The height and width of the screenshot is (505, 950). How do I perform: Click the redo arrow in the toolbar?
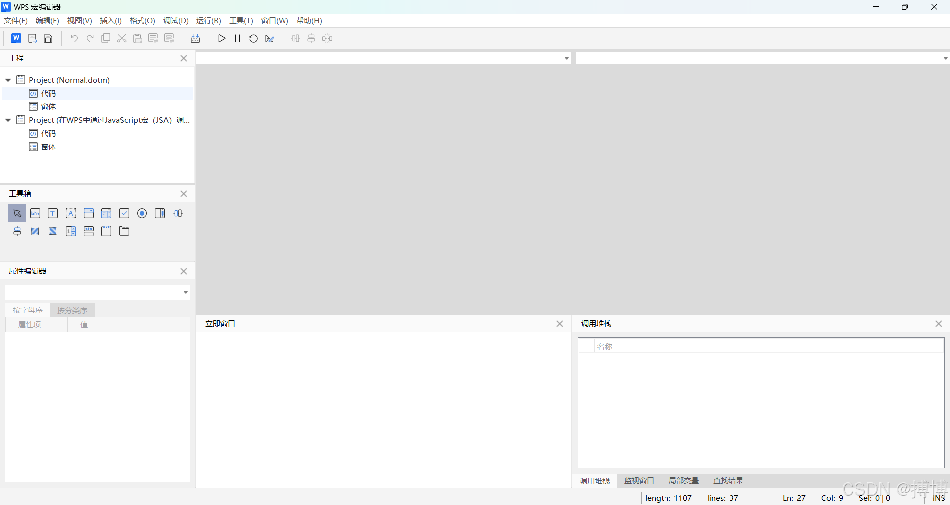(90, 38)
